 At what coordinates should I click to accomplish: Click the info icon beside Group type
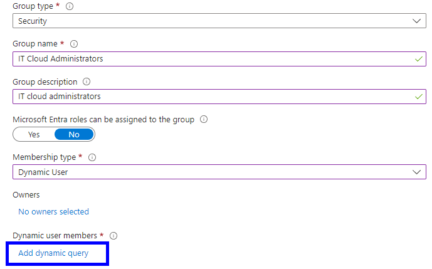click(x=69, y=6)
